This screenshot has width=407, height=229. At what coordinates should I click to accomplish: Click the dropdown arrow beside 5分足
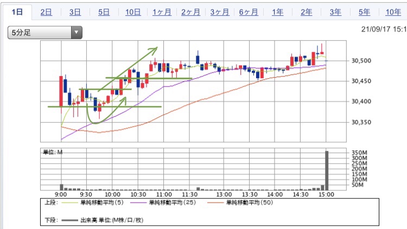coord(77,33)
